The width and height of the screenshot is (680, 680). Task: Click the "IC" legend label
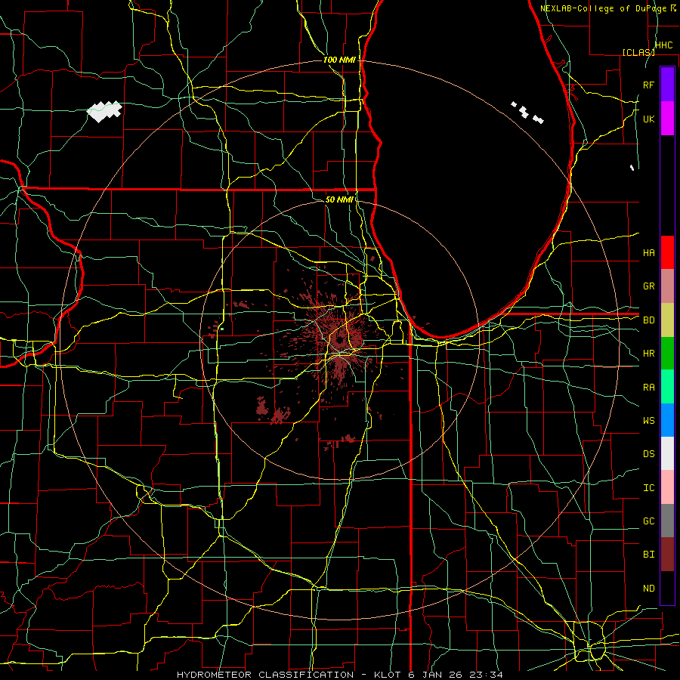click(x=649, y=488)
